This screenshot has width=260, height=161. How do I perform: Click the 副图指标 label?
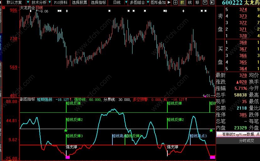[28, 99]
